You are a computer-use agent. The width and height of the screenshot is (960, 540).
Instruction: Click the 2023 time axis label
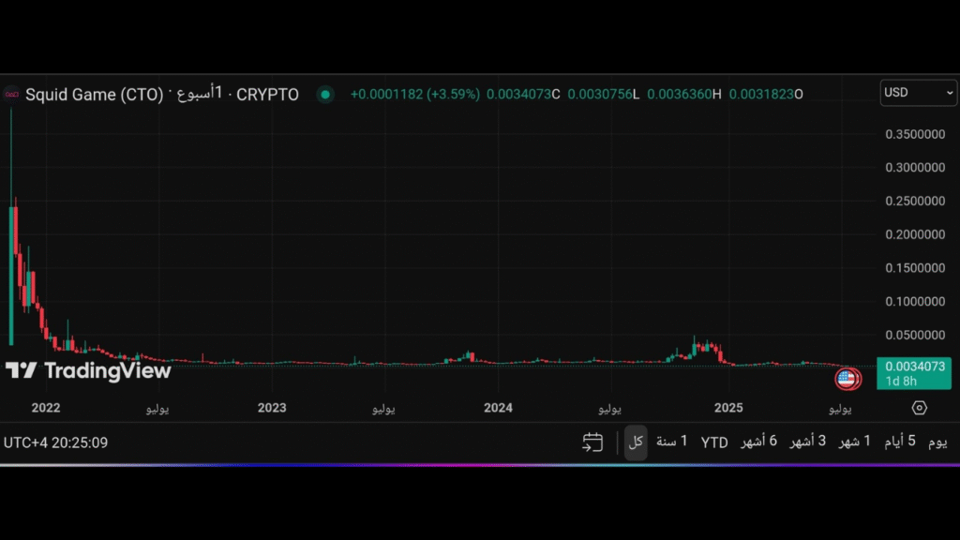point(272,408)
